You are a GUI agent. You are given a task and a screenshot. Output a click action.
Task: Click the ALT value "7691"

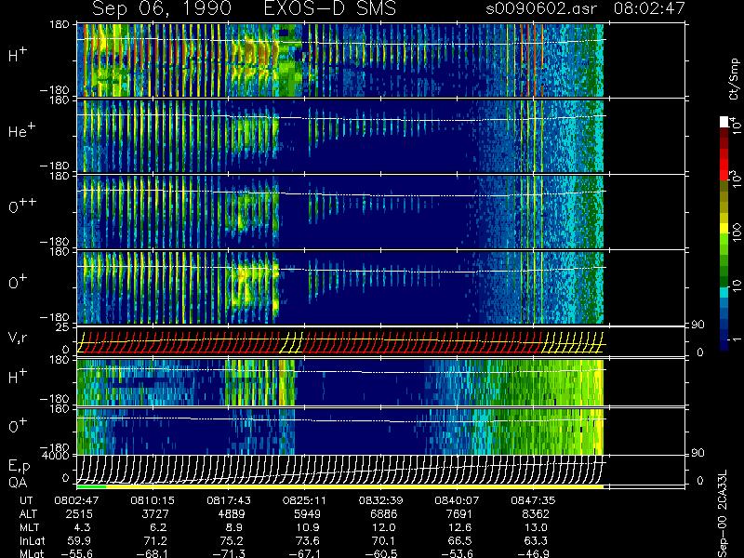459,514
